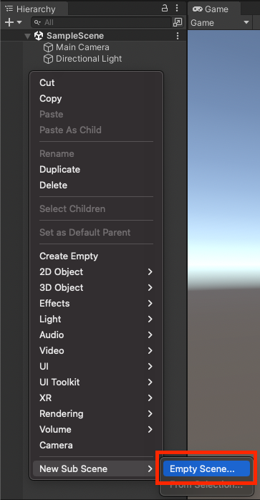Open the Hierarchy panel three-dot options menu
260x500 pixels.
click(177, 9)
